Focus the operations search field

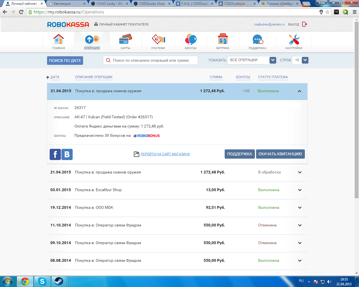click(x=151, y=60)
